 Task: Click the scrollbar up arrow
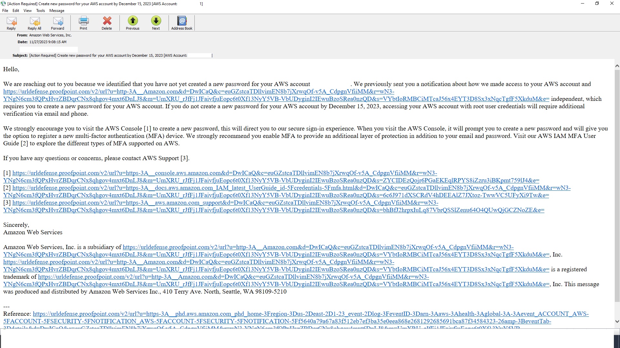(617, 66)
